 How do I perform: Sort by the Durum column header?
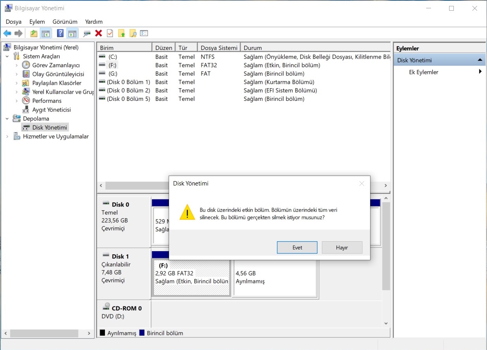click(x=316, y=48)
